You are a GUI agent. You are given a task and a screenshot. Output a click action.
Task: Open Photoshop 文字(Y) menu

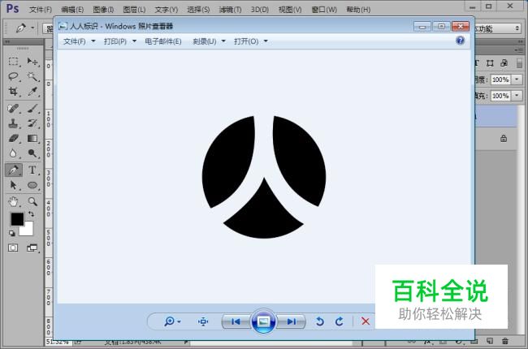[166, 10]
